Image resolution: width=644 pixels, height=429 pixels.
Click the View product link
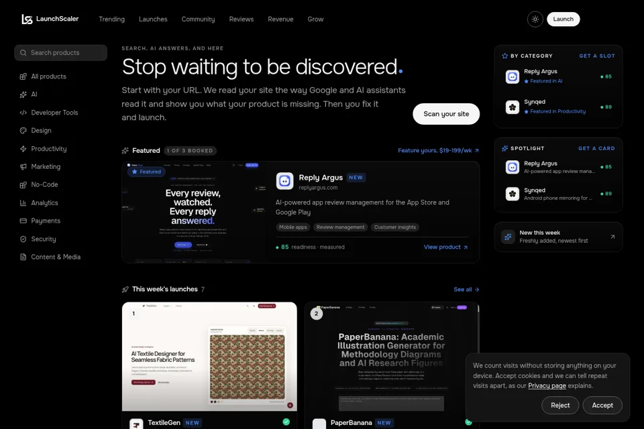(x=445, y=247)
